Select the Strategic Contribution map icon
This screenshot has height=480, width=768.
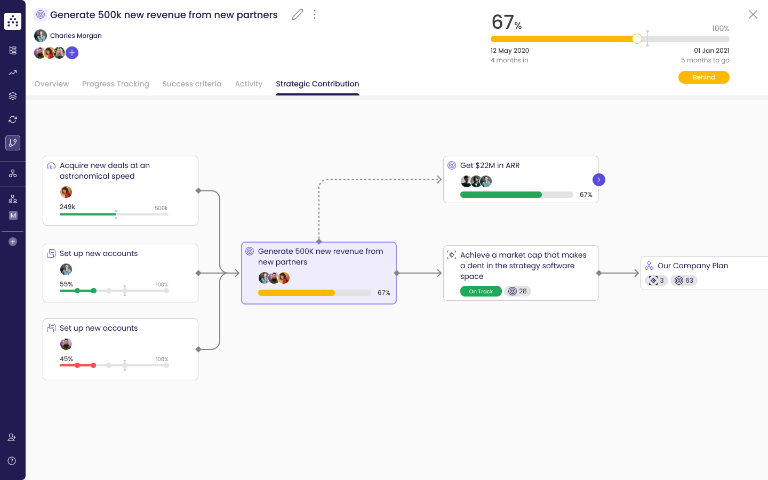pyautogui.click(x=13, y=142)
